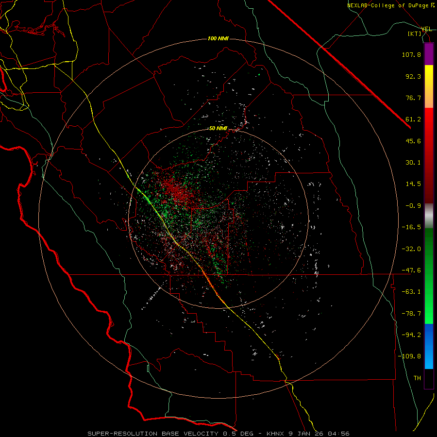The image size is (437, 437).
Task: Click the -47.6 velocity scale value
Action: tap(411, 270)
